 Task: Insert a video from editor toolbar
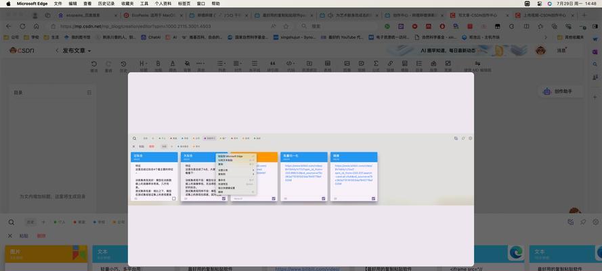tap(362, 66)
